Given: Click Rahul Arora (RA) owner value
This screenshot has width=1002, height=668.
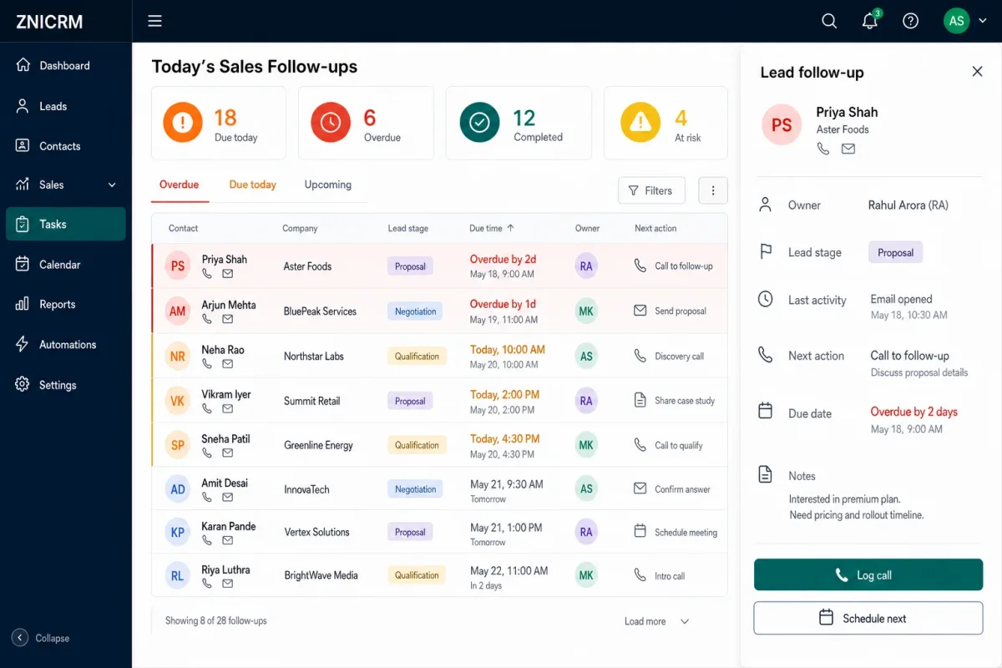Looking at the screenshot, I should point(908,205).
